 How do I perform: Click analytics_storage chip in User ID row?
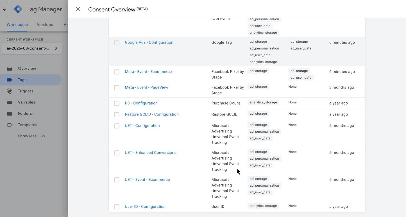pos(263,206)
